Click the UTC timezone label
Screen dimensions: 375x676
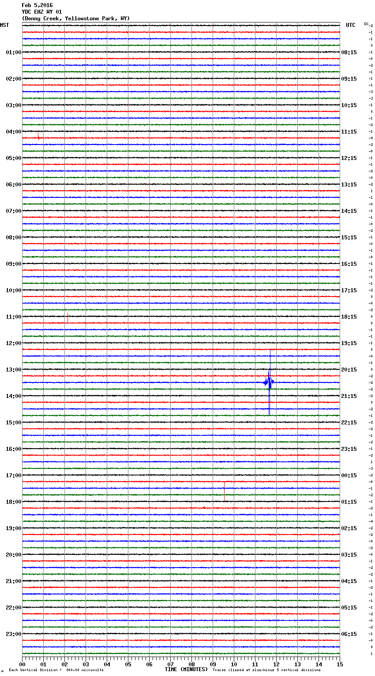[351, 25]
